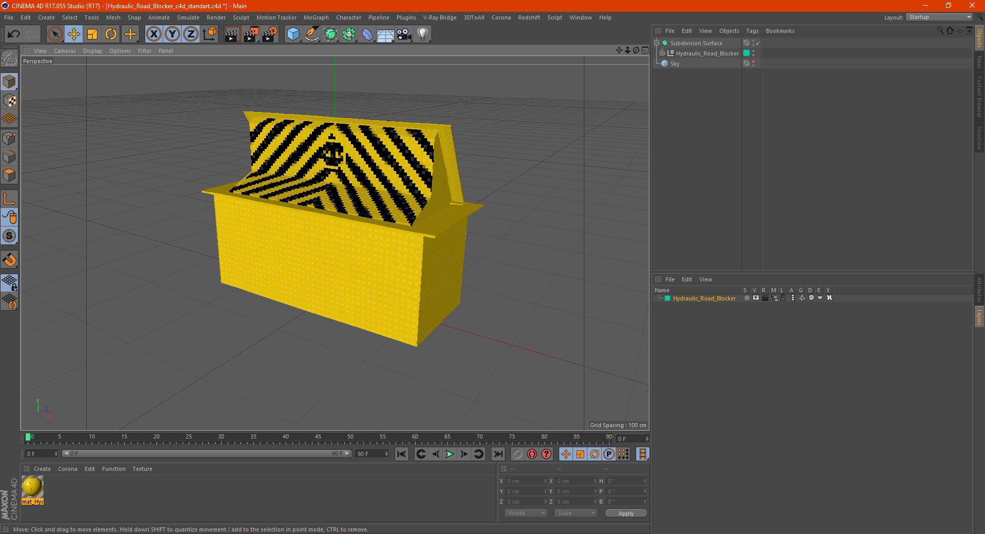Open the Scale mode dropdown
The image size is (985, 534).
point(575,513)
